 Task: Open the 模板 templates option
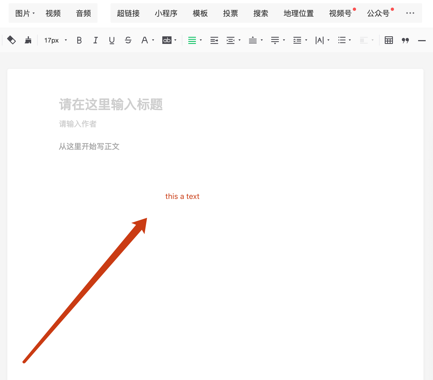(x=200, y=13)
